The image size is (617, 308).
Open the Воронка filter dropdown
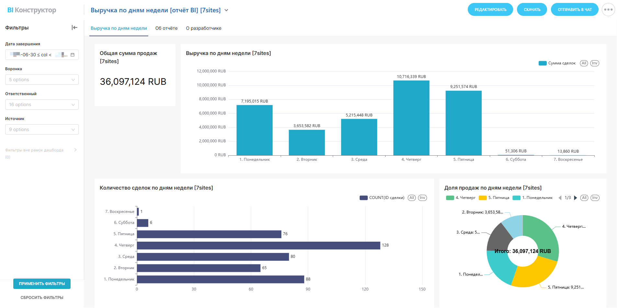42,80
